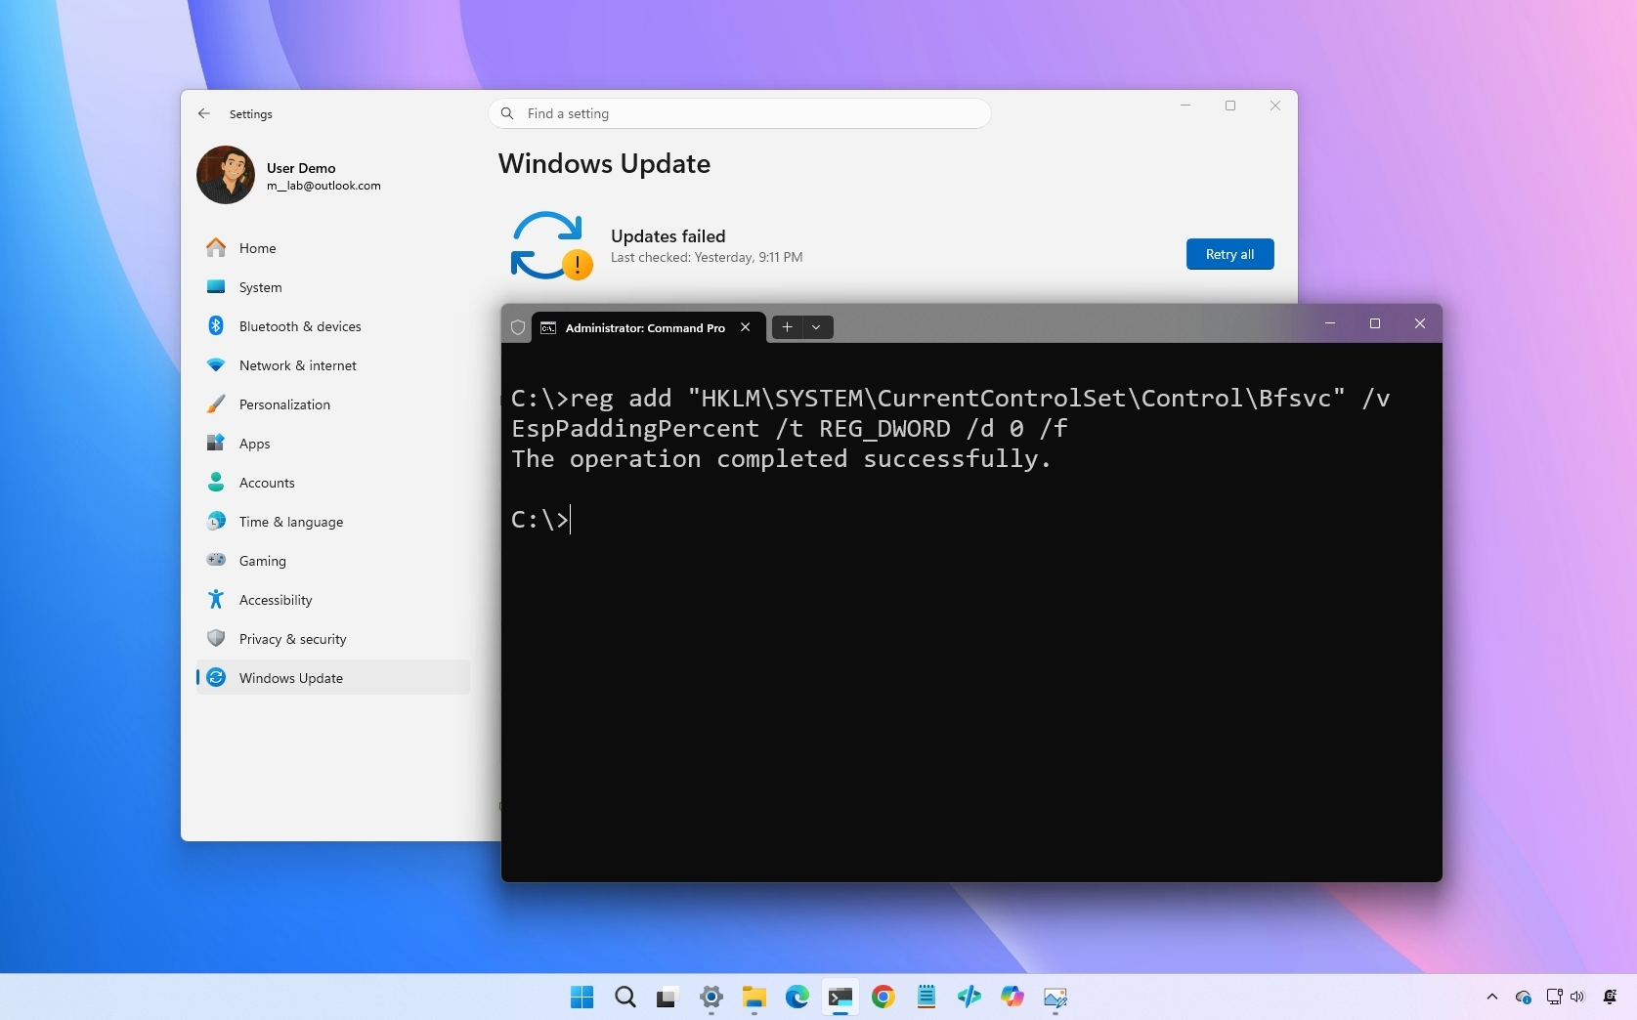Viewport: 1637px width, 1020px height.
Task: Open Accessibility settings page
Action: point(332,600)
